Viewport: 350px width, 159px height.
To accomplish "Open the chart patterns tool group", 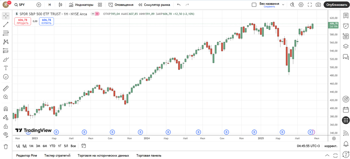I will pos(6,42).
